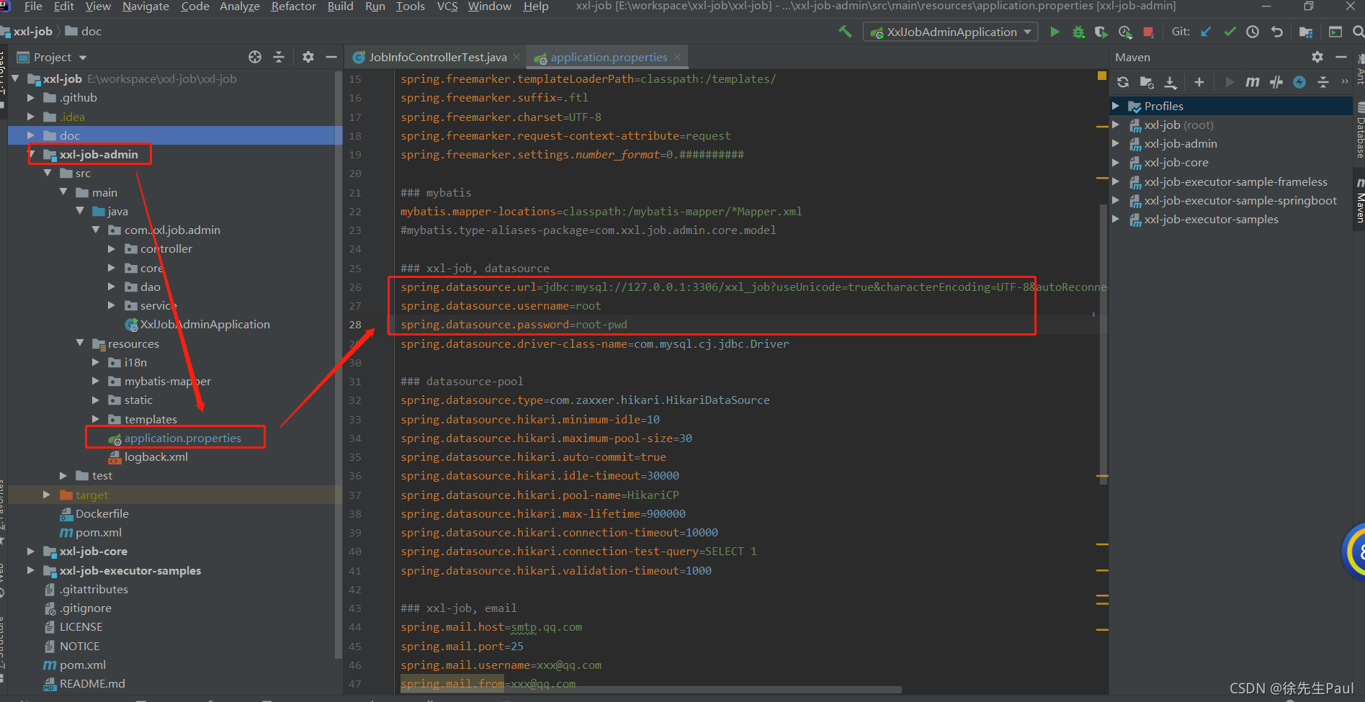Screen dimensions: 1365x702
Task: Expand xxl-job-executor-samples in Maven panel
Action: pos(1116,220)
